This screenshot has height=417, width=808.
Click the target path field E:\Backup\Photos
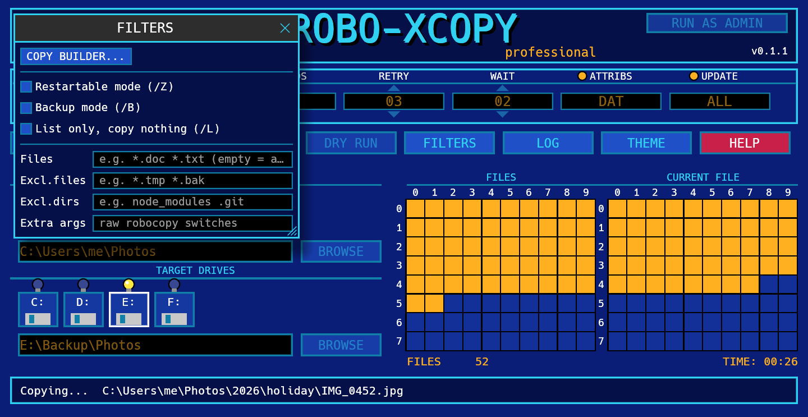point(155,345)
